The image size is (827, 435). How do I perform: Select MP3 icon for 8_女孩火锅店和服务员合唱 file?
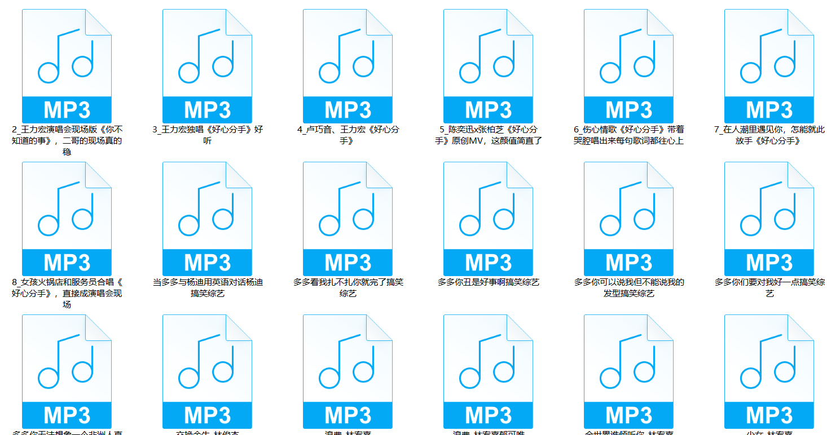point(67,219)
